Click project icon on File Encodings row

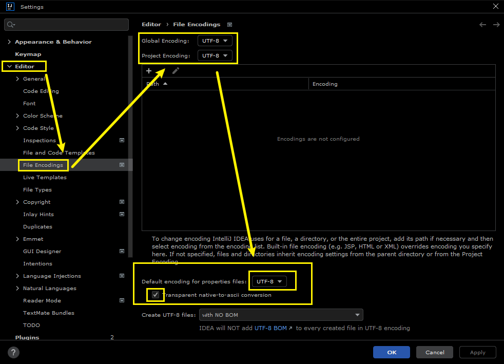pyautogui.click(x=122, y=165)
